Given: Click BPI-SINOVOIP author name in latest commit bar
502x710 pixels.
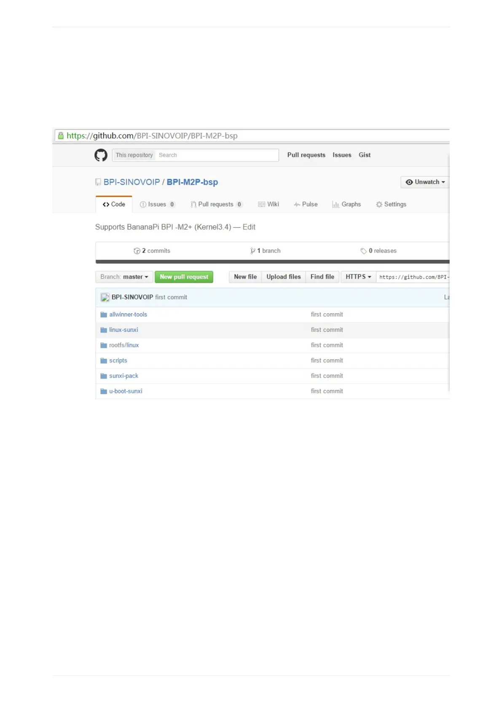Looking at the screenshot, I should pyautogui.click(x=132, y=297).
